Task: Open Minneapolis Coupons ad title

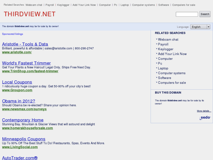Action: [x=24, y=139]
